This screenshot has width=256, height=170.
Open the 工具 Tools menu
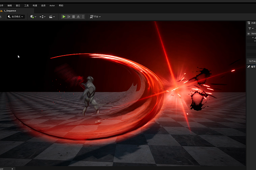(x=26, y=6)
